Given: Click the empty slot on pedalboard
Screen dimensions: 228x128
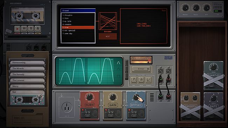Looking at the screenshot, I should point(161,115).
